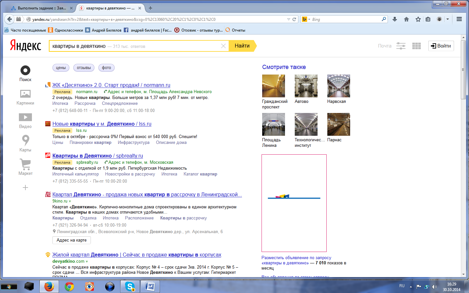Screen dimensions: 469x293
Task: Filter results by the отзывы chip
Action: pyautogui.click(x=84, y=68)
